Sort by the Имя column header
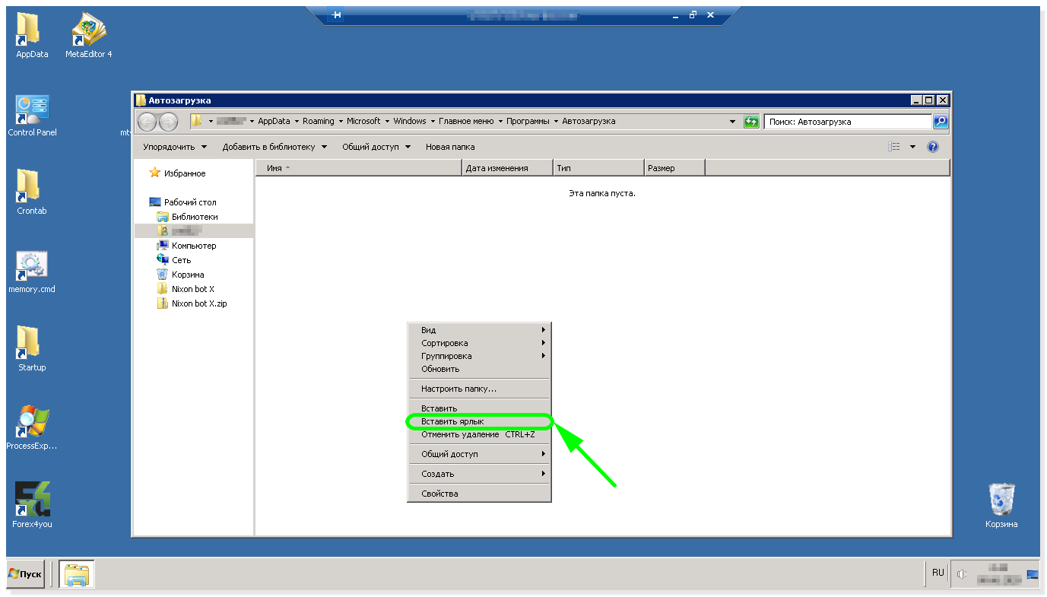 pos(359,168)
